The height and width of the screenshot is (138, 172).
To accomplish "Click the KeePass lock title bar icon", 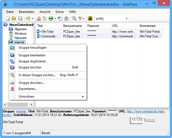I will pos(5,4).
